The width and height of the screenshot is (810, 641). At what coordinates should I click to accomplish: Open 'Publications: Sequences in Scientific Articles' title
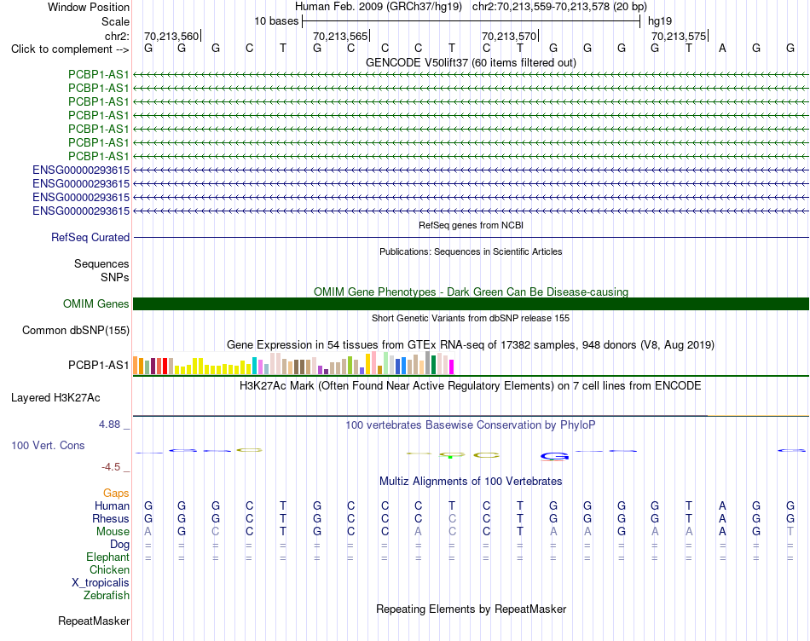pos(471,251)
